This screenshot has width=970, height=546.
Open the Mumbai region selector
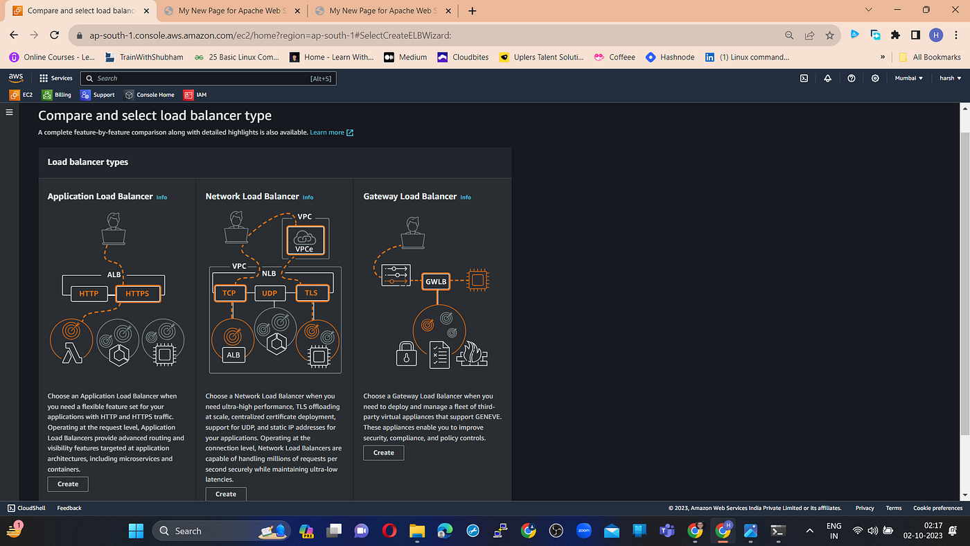tap(908, 78)
